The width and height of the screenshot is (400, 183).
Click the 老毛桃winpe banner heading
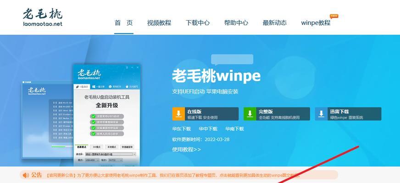(217, 75)
